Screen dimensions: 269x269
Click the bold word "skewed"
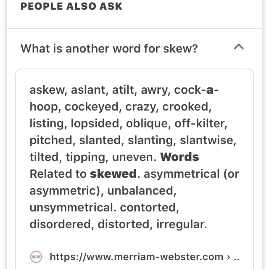tap(113, 174)
